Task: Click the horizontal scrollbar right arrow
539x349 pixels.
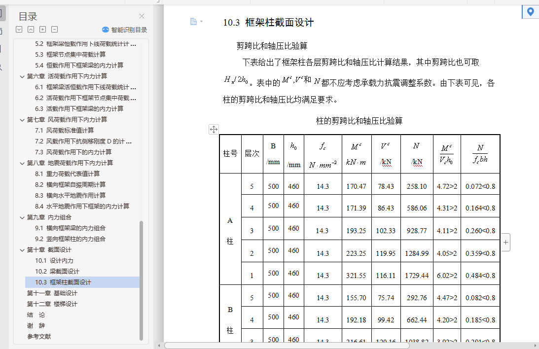Action: (535, 345)
